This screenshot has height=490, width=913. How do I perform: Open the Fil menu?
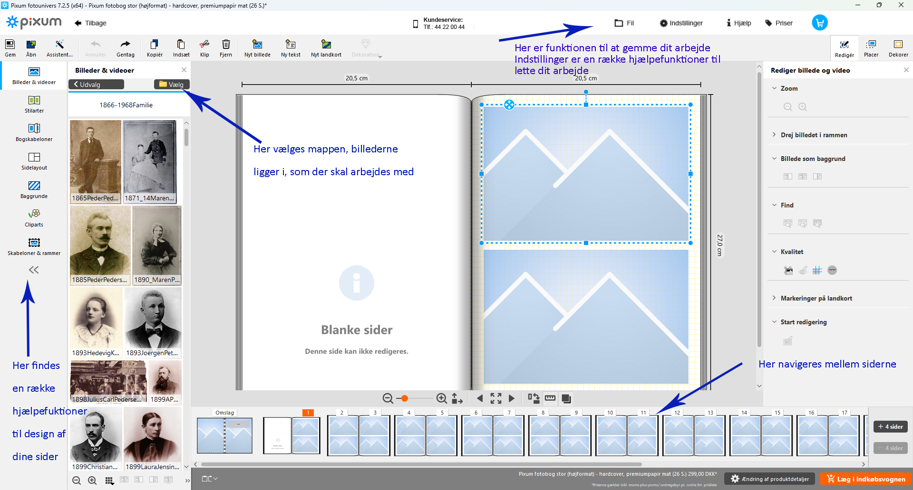(x=624, y=23)
